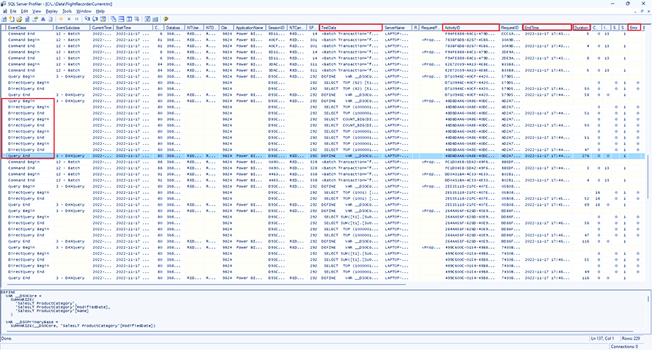Click the Duration cell showing 58
Screen dimensions: 652x350
point(582,94)
